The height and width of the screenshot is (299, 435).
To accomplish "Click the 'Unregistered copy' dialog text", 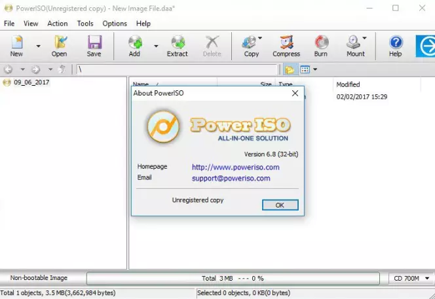I will point(198,200).
